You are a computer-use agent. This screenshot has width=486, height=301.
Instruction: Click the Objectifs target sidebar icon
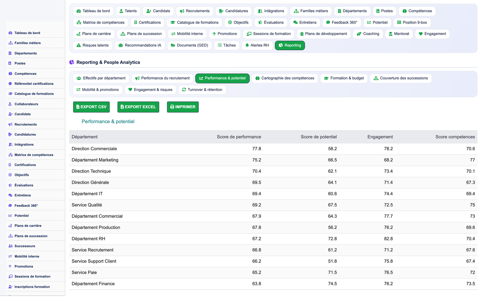(10, 175)
